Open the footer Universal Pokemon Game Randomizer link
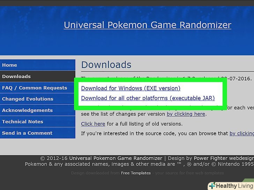Image resolution: width=254 pixels, height=190 pixels. 116,158
